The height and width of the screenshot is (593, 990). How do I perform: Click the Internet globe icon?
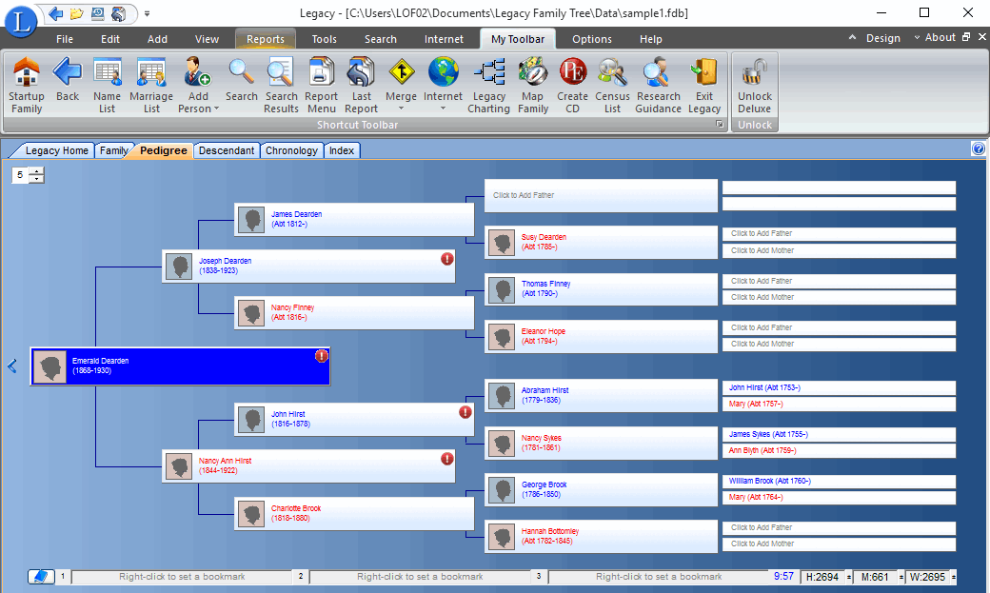tap(444, 72)
